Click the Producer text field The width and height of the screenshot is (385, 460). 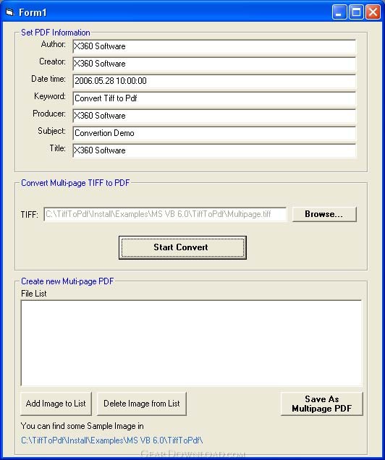pyautogui.click(x=214, y=116)
